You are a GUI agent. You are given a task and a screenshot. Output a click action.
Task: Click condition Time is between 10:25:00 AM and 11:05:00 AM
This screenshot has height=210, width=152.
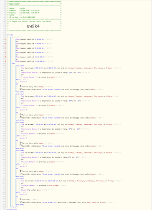pos(67,181)
